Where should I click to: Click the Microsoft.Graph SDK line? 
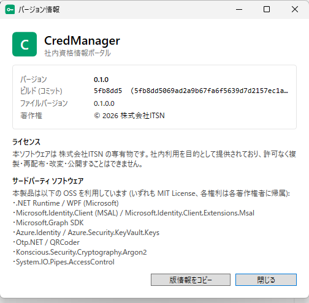tap(48, 223)
